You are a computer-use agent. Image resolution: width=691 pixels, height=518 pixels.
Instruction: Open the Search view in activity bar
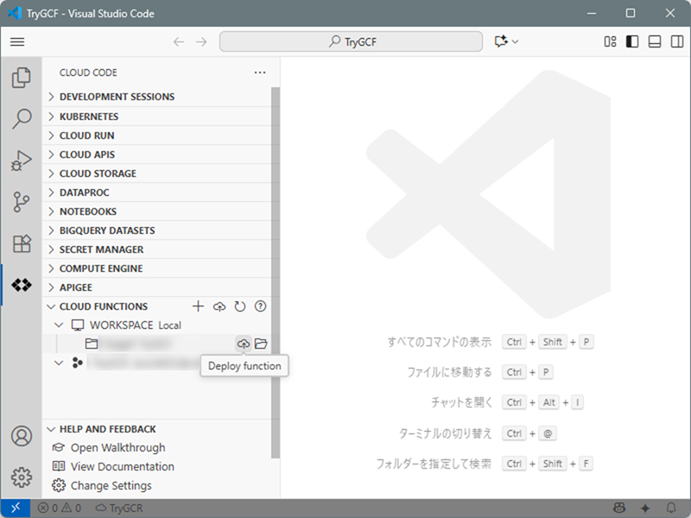21,118
